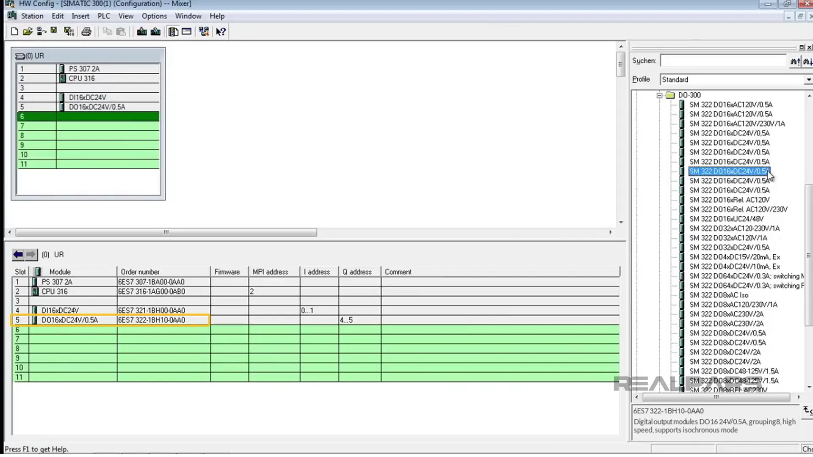Image resolution: width=813 pixels, height=457 pixels.
Task: Click the Comment column header
Action: point(500,272)
